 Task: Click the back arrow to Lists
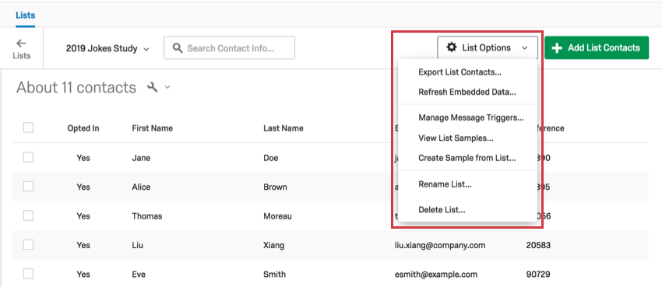tap(21, 43)
